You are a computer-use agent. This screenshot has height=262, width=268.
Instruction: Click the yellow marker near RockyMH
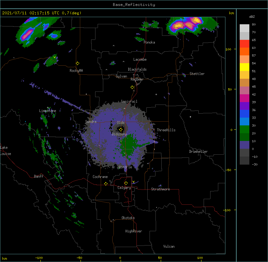78,63
